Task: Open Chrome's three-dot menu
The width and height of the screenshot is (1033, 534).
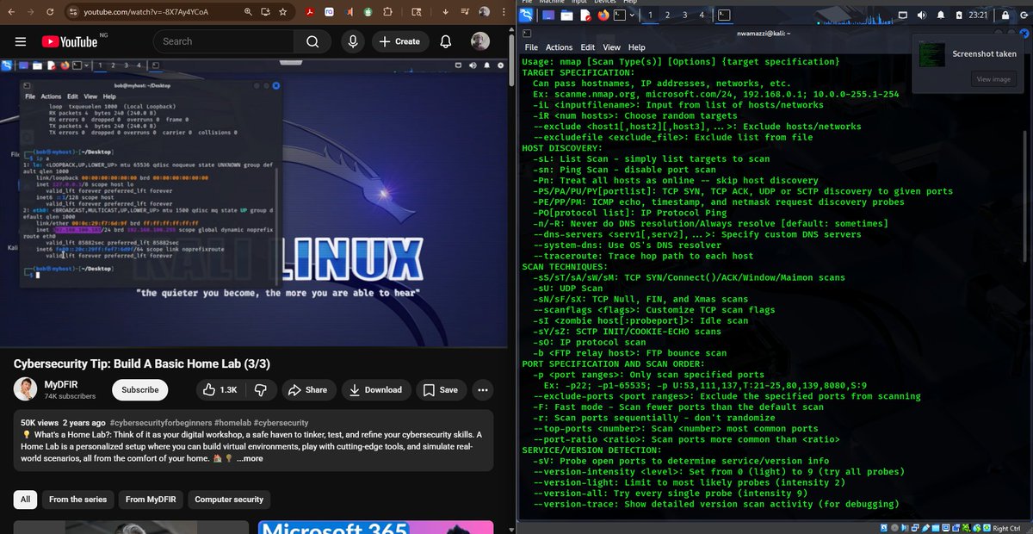Action: coord(504,12)
